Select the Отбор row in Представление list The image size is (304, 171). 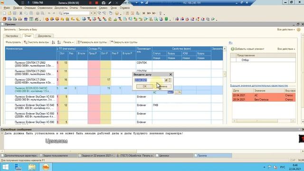click(x=263, y=60)
